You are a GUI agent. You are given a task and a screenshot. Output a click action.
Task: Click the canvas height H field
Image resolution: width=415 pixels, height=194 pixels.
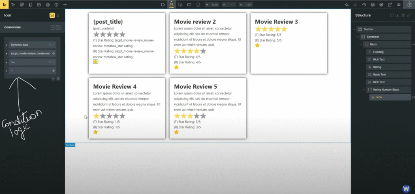229,4
